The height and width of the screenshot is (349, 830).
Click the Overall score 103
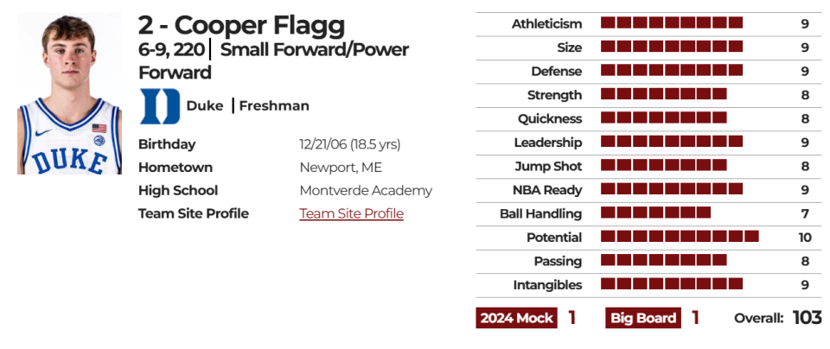(807, 318)
